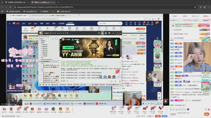Open the 活跃榜 tab in chat panel
The width and height of the screenshot is (211, 118).
pos(185,16)
